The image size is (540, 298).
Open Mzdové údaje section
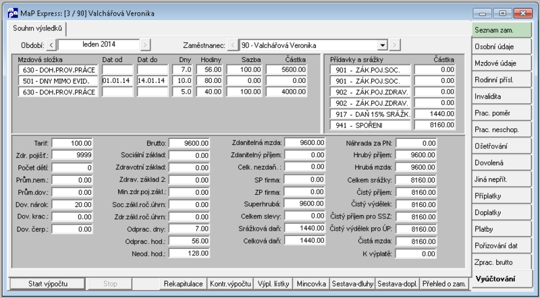(x=502, y=63)
